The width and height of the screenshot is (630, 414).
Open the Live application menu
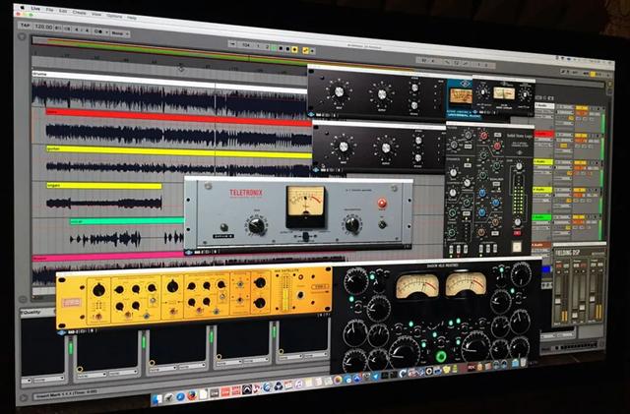[x=35, y=8]
